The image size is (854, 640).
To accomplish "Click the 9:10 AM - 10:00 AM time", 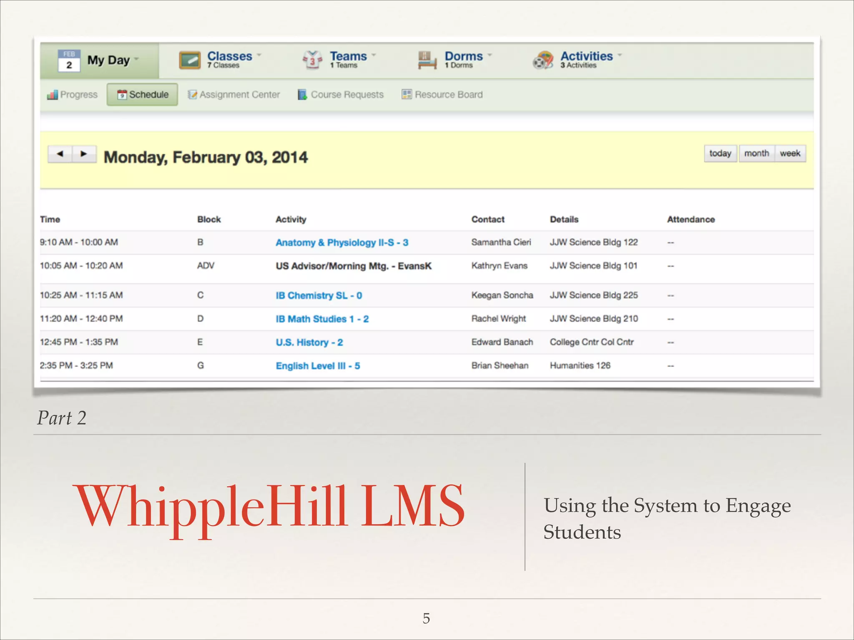I will click(x=79, y=242).
